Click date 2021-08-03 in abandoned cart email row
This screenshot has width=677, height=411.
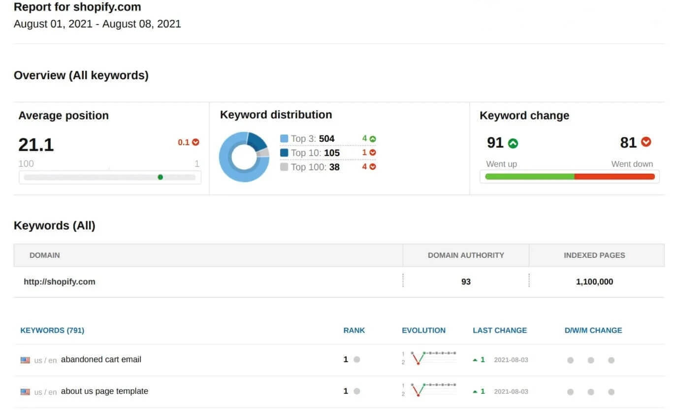tap(511, 360)
